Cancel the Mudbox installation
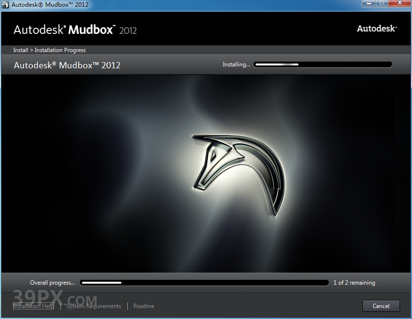 [x=381, y=306]
